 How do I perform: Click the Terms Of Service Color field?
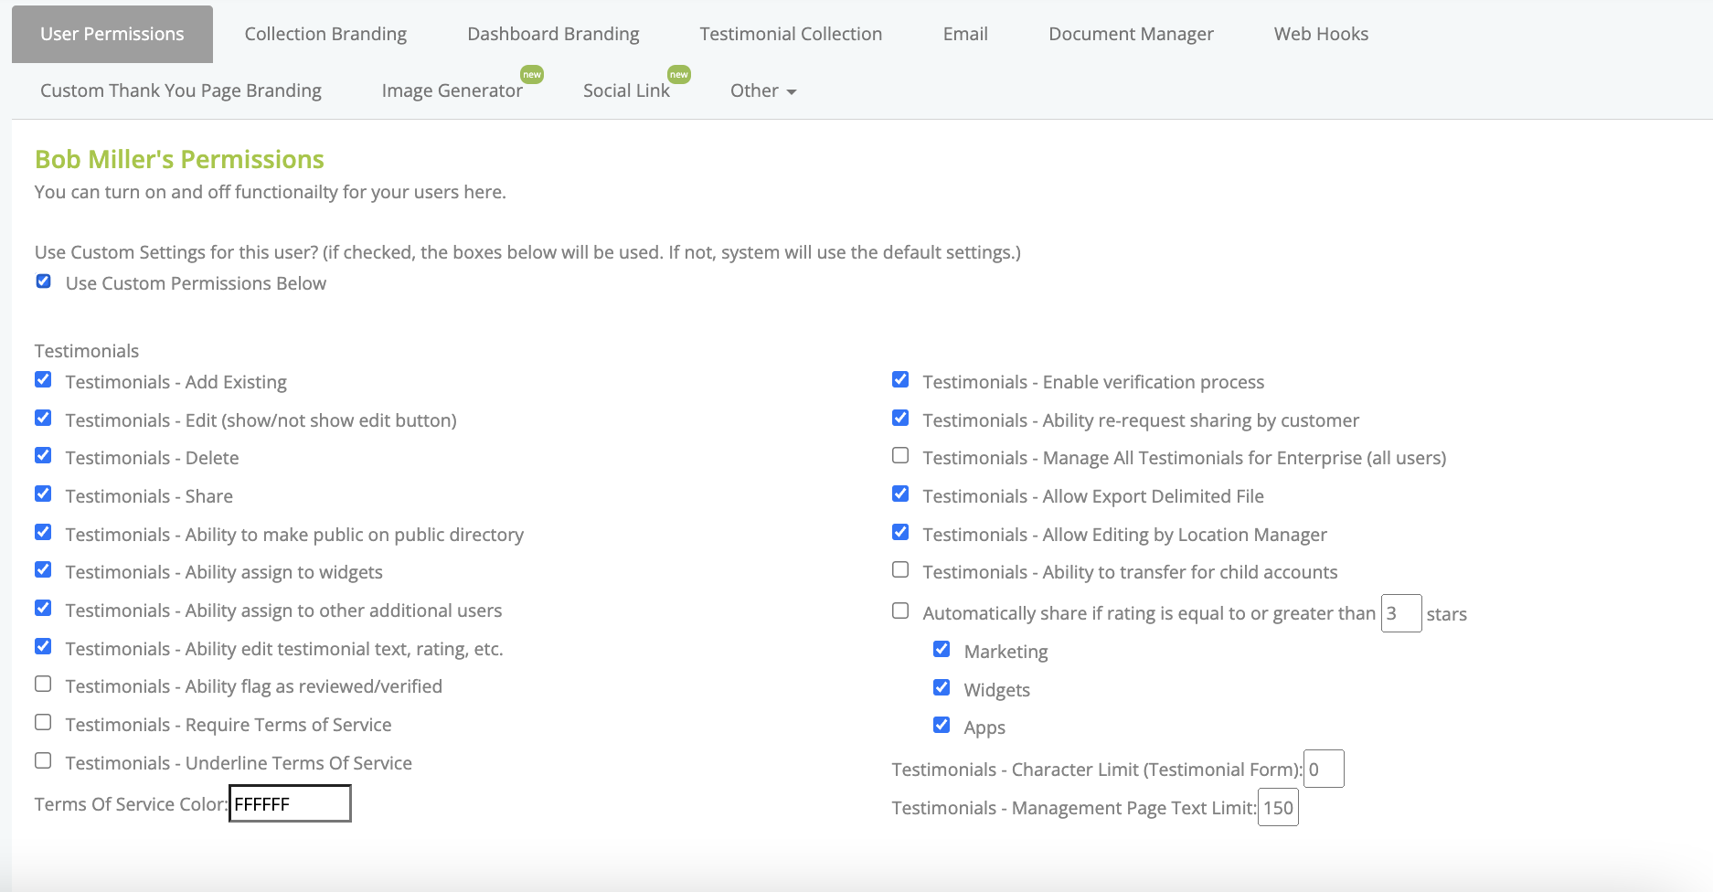coord(290,803)
